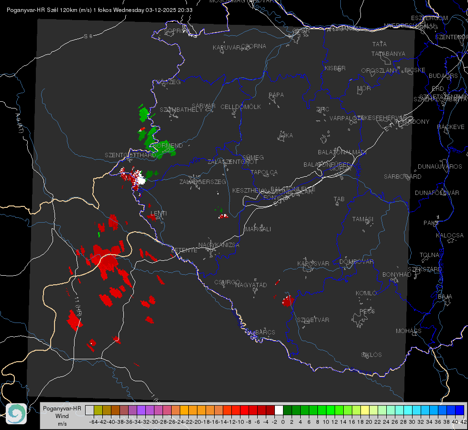Click the 'CSURGÓ' city label
Viewport: 468px width, 430px height.
click(x=227, y=282)
